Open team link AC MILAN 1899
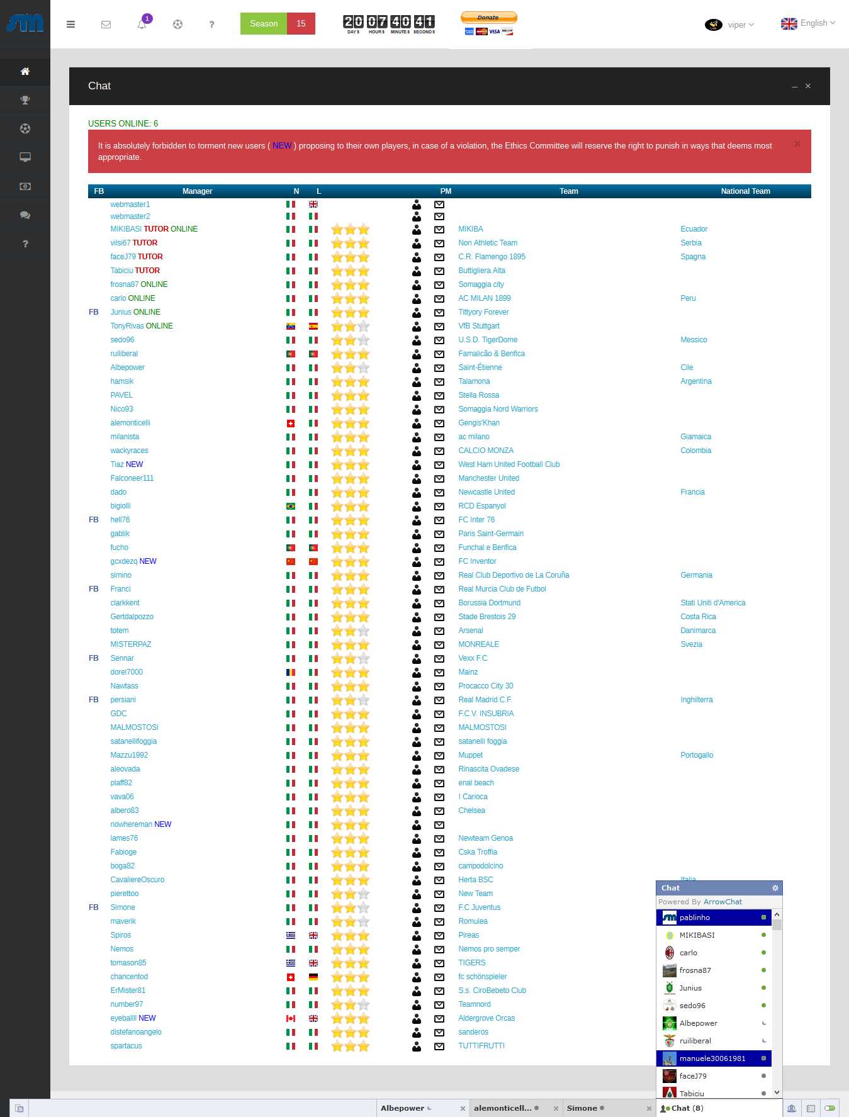 [x=485, y=298]
